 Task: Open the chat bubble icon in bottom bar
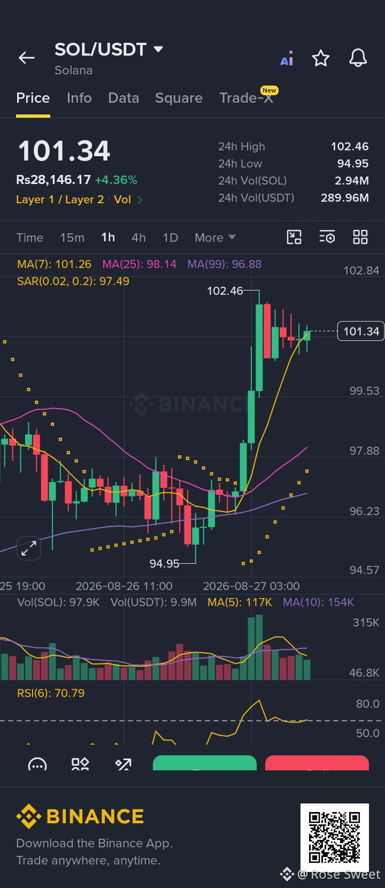(37, 764)
